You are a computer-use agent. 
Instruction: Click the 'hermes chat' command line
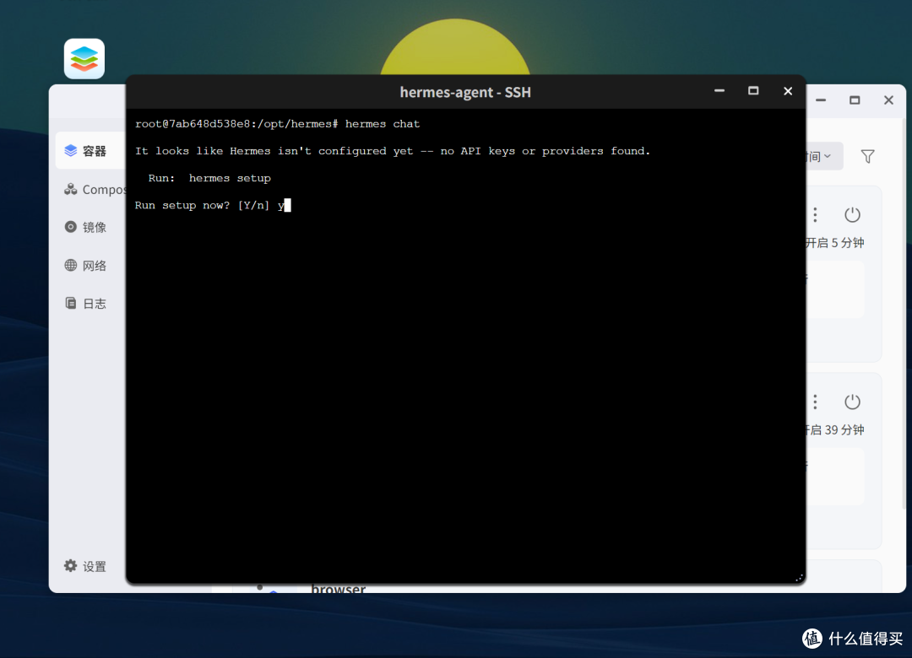278,124
